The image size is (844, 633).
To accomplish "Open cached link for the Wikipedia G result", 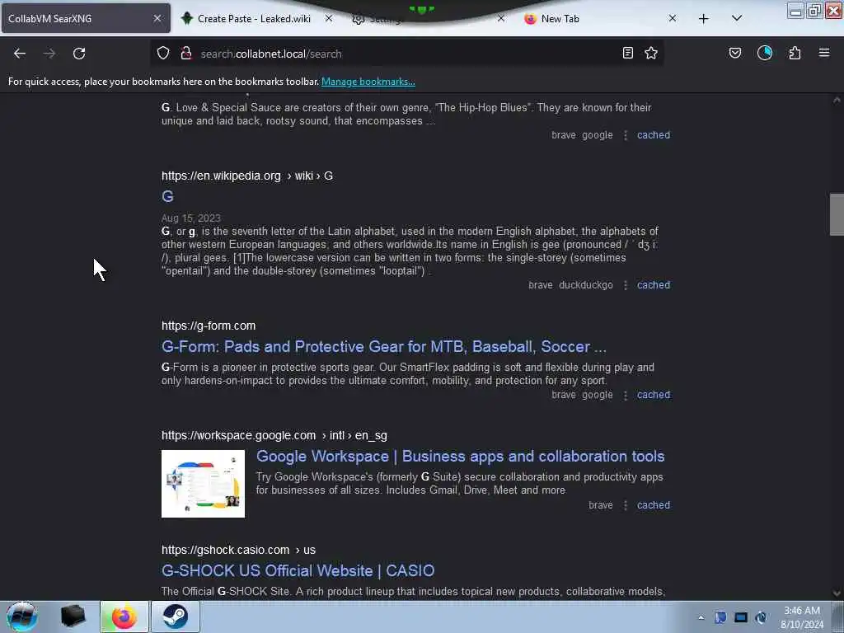I will (654, 285).
